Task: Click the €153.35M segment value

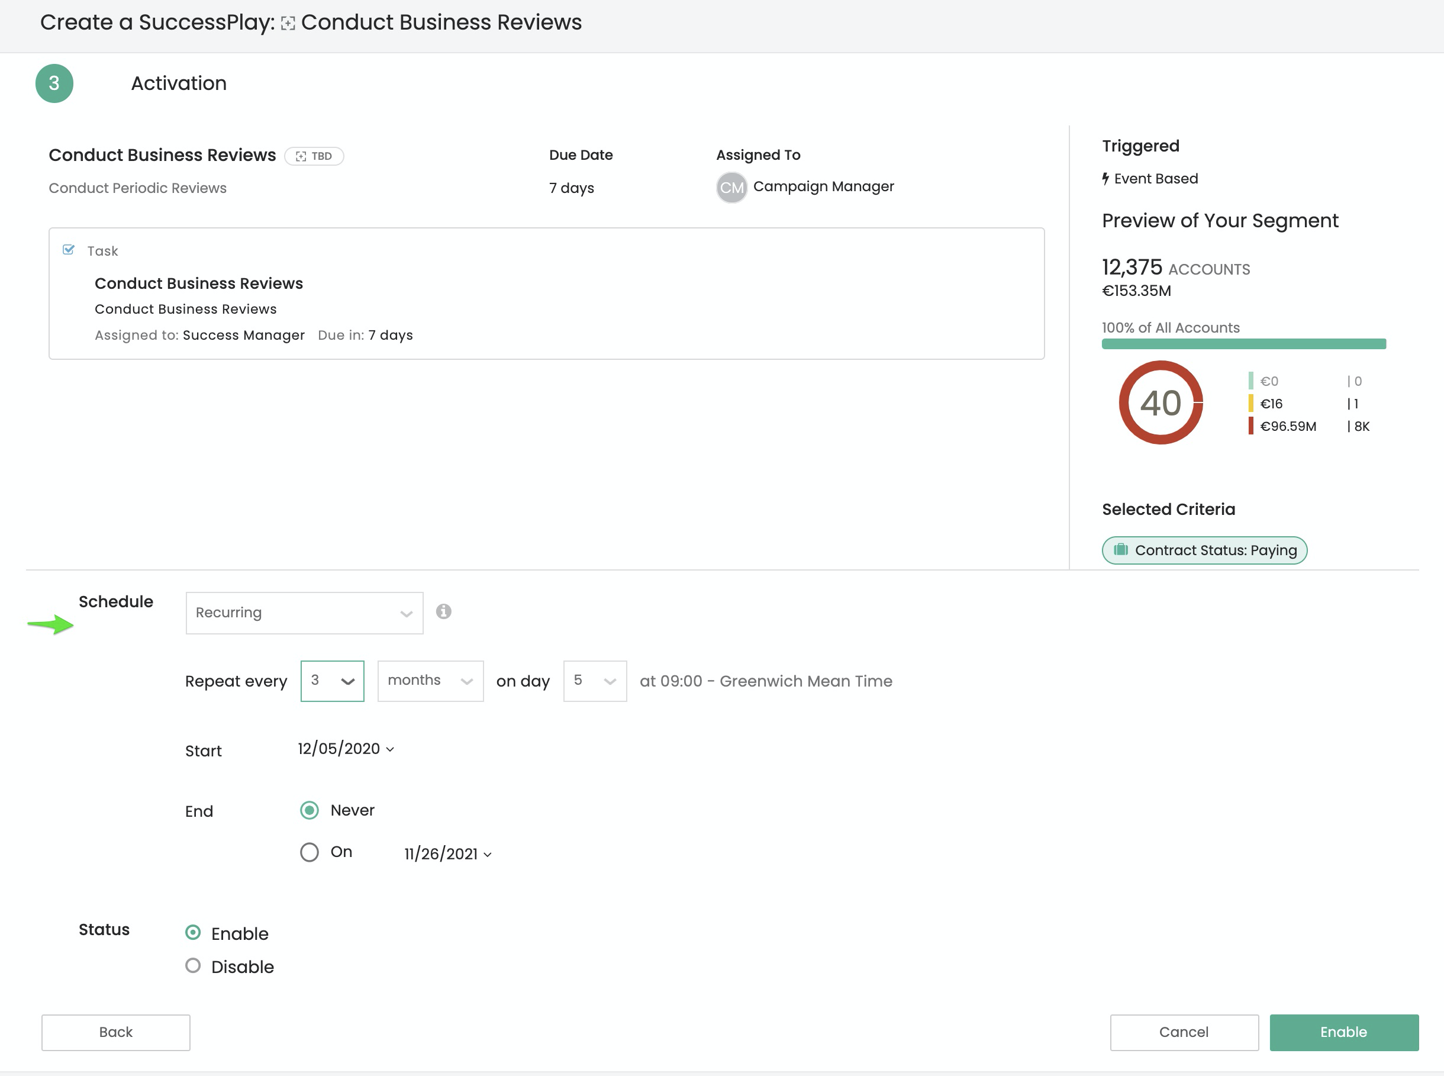Action: click(1136, 291)
